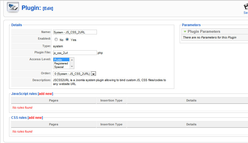The width and height of the screenshot is (248, 143).
Task: Click the Access Level list's up arrow
Action: pyautogui.click(x=72, y=60)
